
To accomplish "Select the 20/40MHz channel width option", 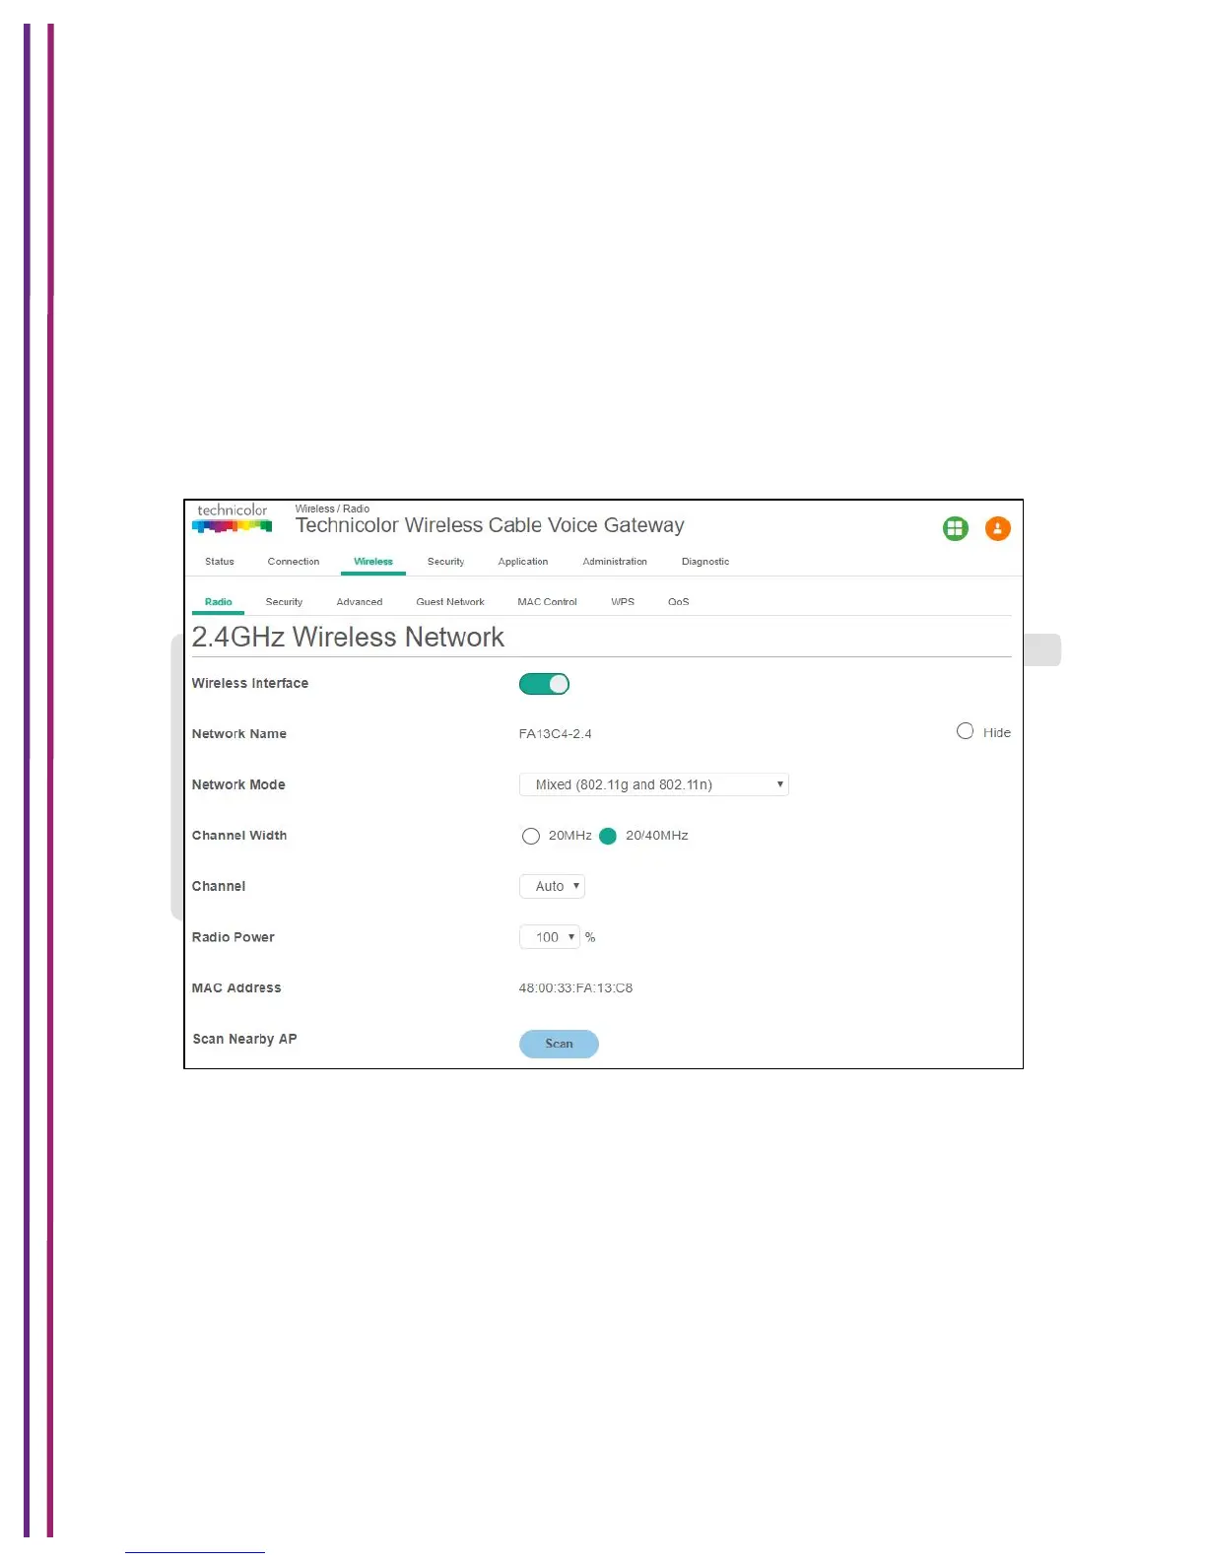I will tap(608, 836).
